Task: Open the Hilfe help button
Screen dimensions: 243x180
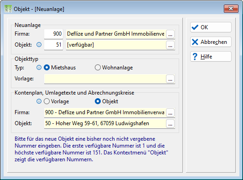Action: coord(211,57)
